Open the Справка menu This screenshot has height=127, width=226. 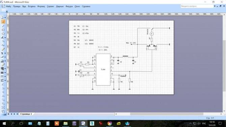tap(86, 6)
